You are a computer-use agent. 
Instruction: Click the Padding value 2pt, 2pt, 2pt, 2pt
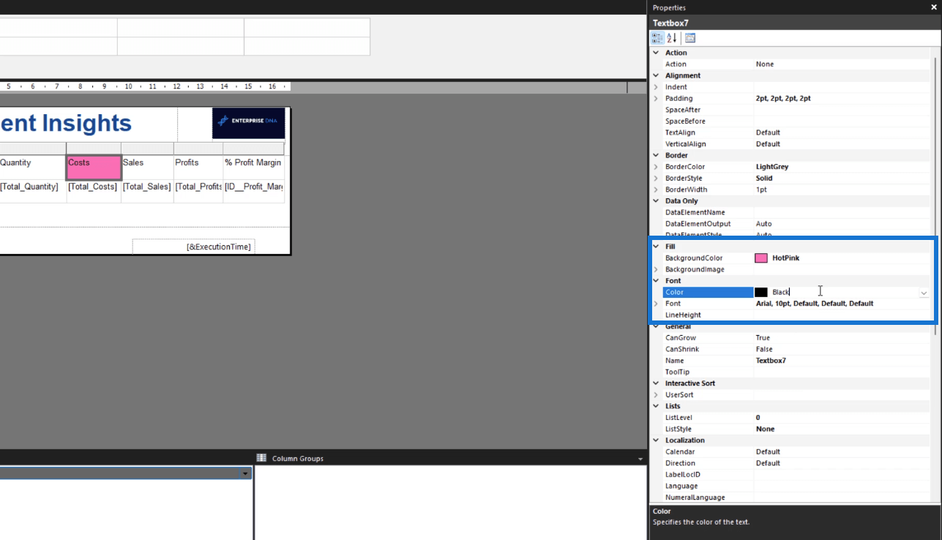pos(783,98)
